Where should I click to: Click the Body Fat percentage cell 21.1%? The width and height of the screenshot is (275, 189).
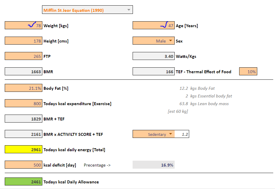click(23, 88)
